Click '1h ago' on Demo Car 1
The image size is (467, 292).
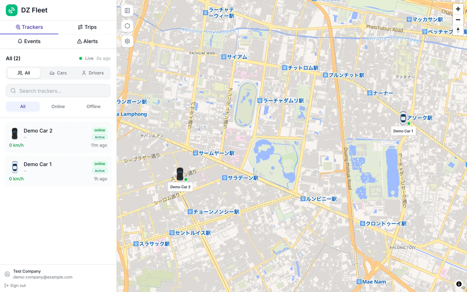point(100,179)
